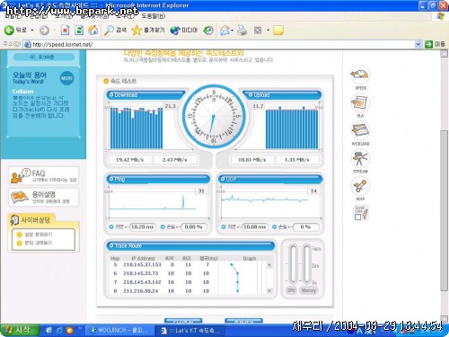Open the Back button history dropdown arrow
The height and width of the screenshot is (337, 449).
[x=32, y=31]
